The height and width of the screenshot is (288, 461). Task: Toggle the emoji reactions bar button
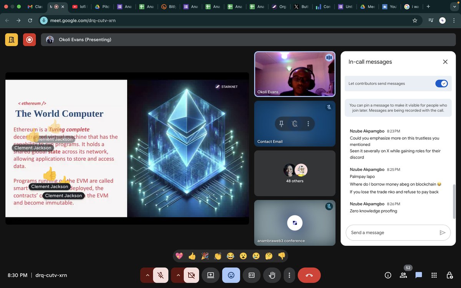coord(231,275)
